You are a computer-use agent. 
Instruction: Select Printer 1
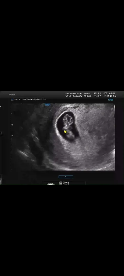pyautogui.click(x=66, y=182)
